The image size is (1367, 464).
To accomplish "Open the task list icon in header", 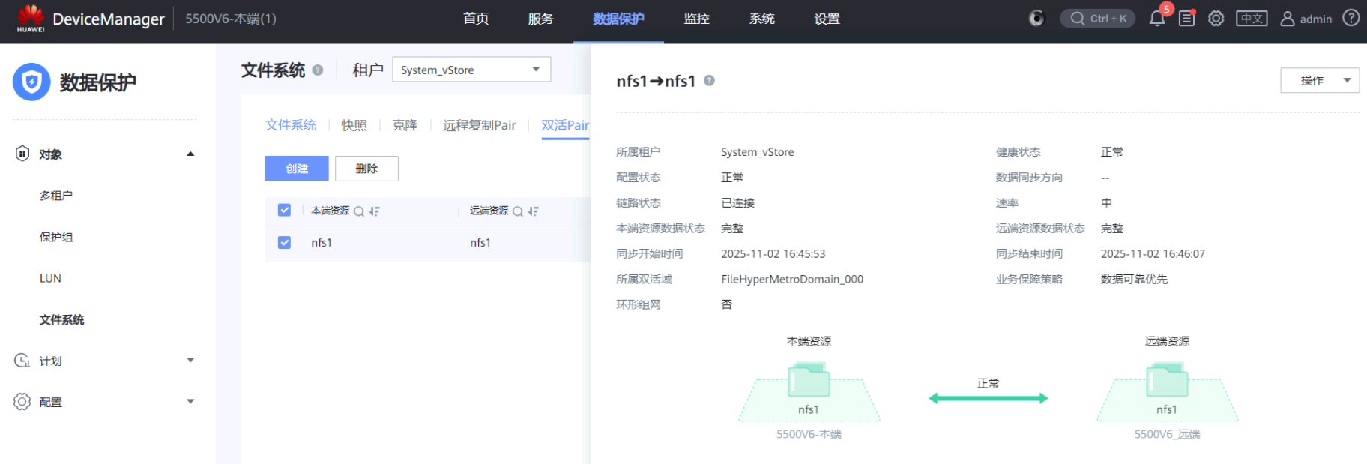I will point(1186,19).
